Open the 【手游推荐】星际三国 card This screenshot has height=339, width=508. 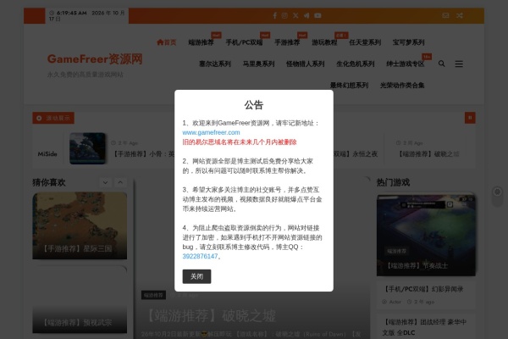[x=80, y=225]
